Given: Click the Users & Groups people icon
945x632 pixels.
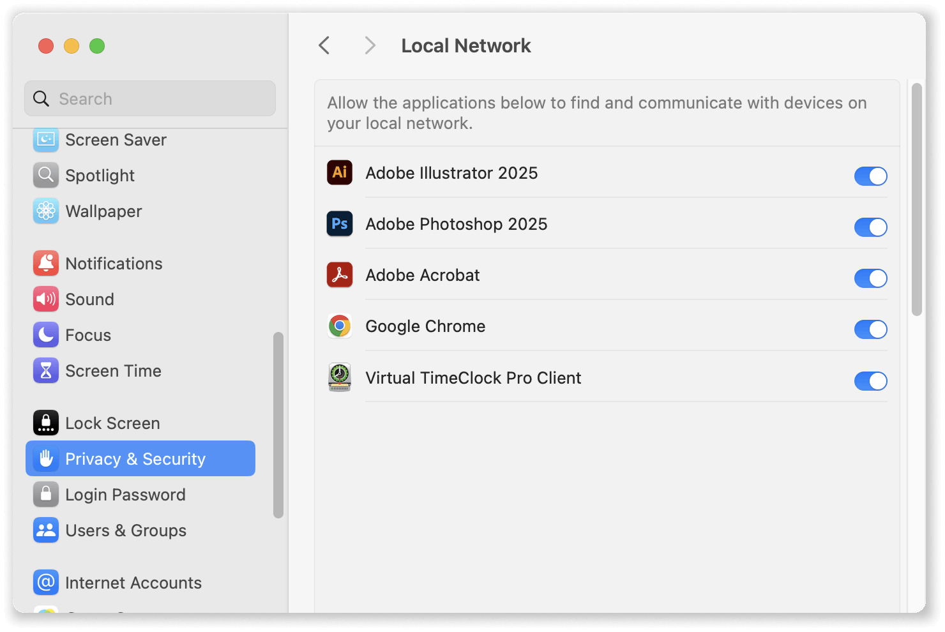Looking at the screenshot, I should point(46,530).
